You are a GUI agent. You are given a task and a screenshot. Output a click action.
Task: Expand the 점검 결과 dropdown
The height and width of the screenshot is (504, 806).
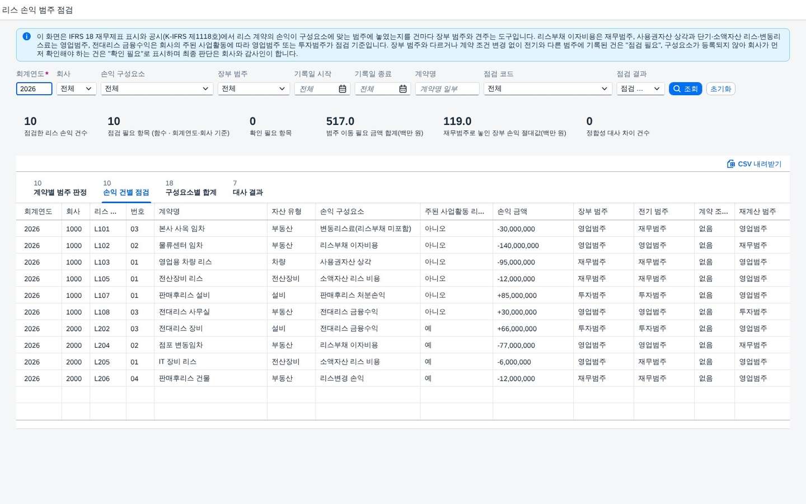click(x=640, y=88)
